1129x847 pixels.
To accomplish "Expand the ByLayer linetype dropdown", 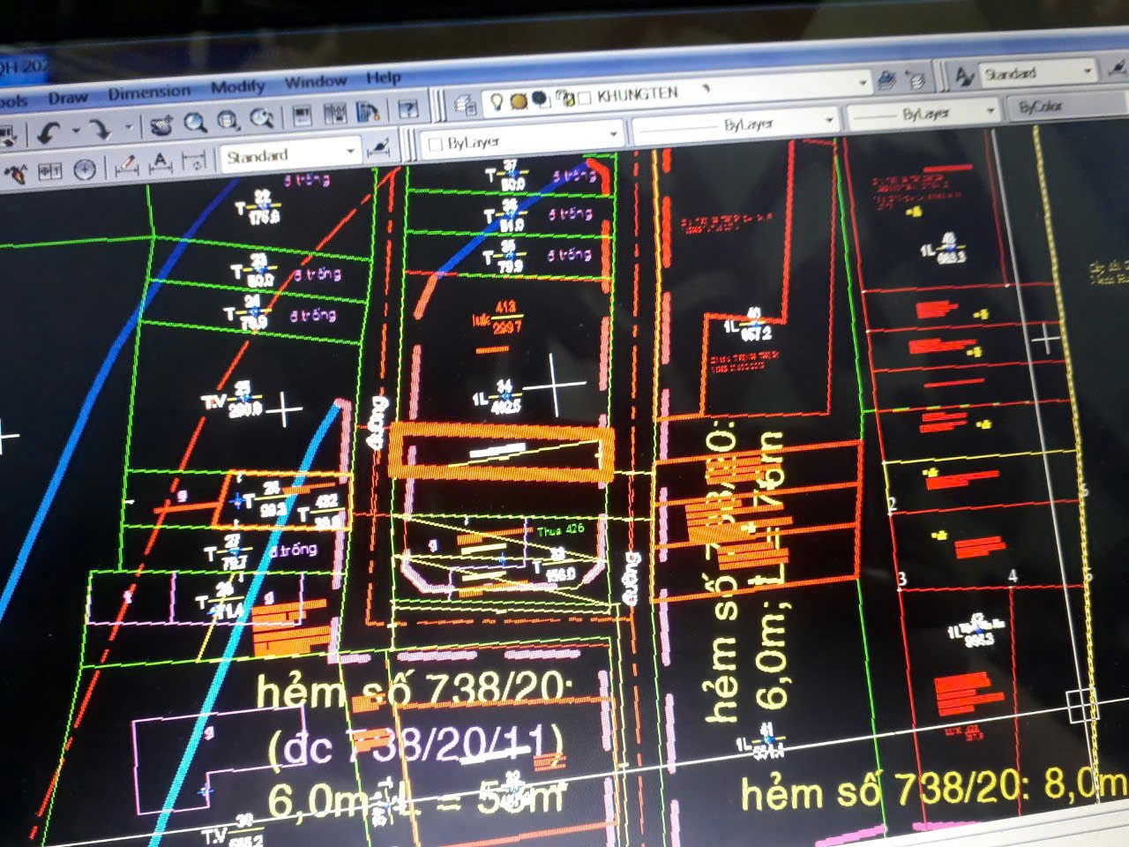I will click(829, 120).
